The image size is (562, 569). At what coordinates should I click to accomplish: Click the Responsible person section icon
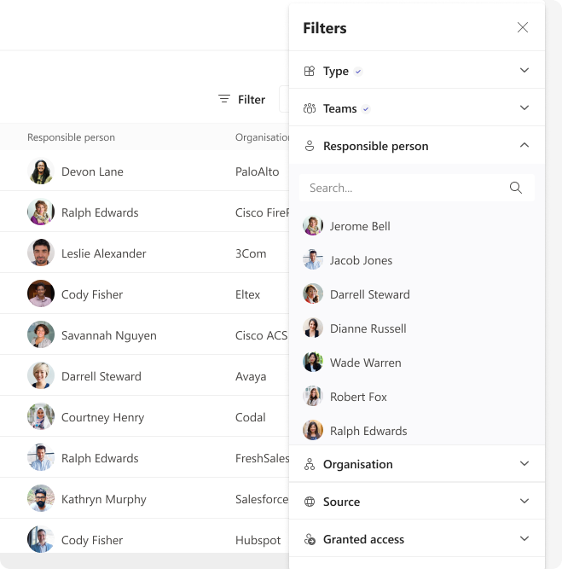tap(310, 147)
